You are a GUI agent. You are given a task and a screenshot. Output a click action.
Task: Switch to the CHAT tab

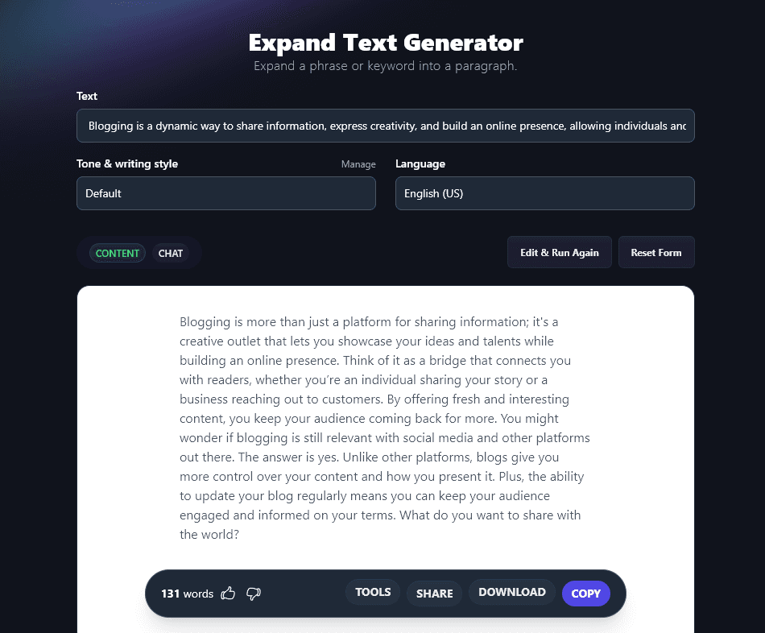click(171, 253)
